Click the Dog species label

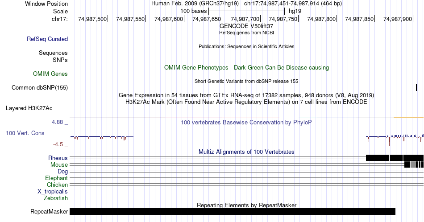63,172
